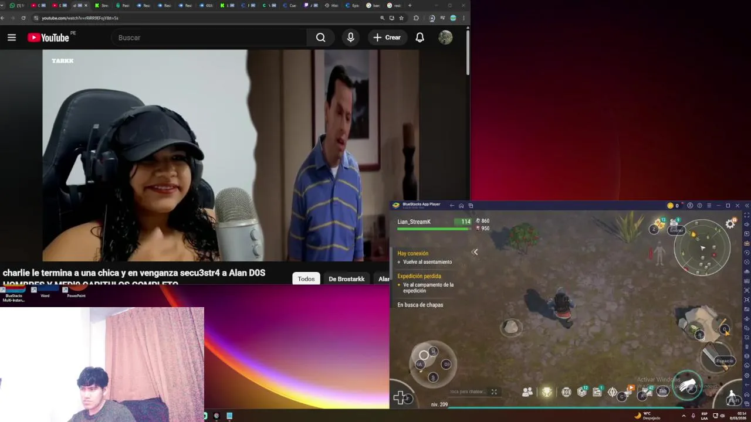This screenshot has width=751, height=422.
Task: Click the Vuelve al asentamiento quest
Action: click(427, 262)
